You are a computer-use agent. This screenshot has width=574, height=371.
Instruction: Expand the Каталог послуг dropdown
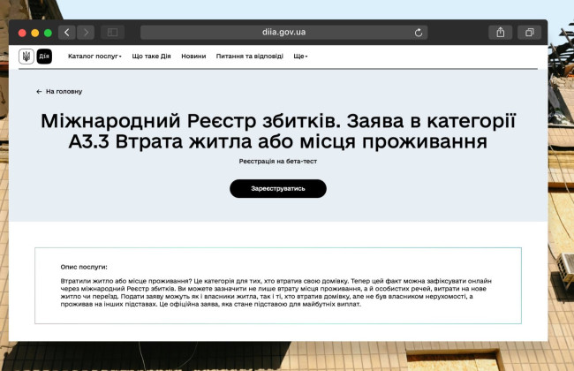coord(94,56)
